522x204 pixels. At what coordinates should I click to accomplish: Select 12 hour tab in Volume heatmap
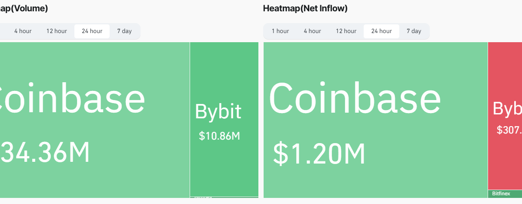57,31
